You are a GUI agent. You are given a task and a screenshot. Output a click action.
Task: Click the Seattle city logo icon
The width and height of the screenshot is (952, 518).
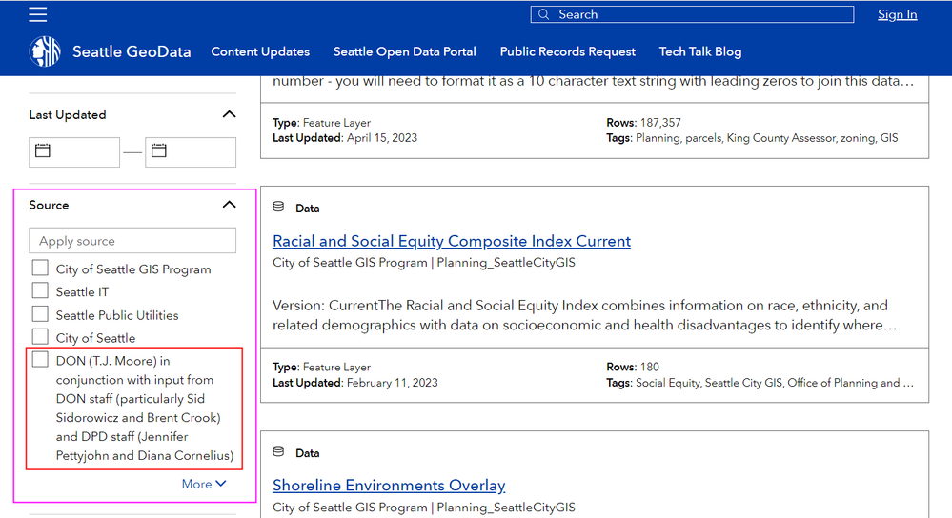click(45, 51)
